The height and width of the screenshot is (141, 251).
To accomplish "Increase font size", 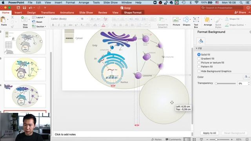I will pos(93,19).
